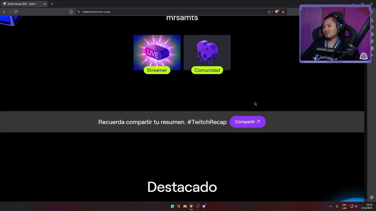Click the browser forward arrow
This screenshot has width=376, height=211.
pos(10,12)
